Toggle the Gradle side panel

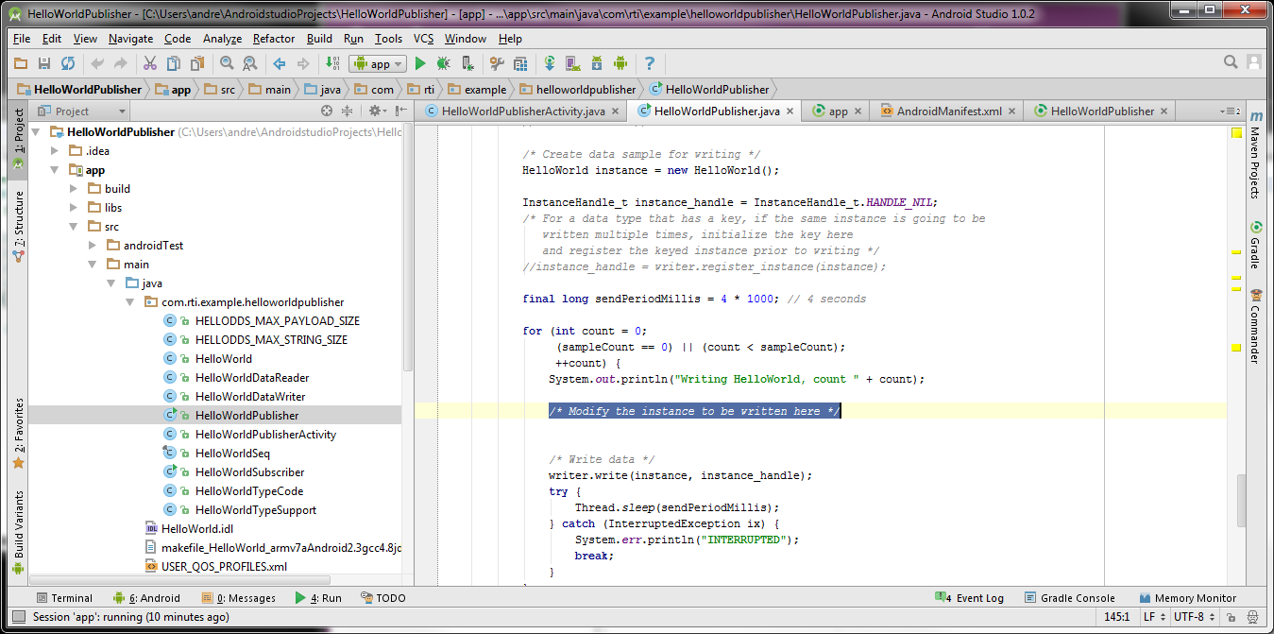click(1255, 245)
